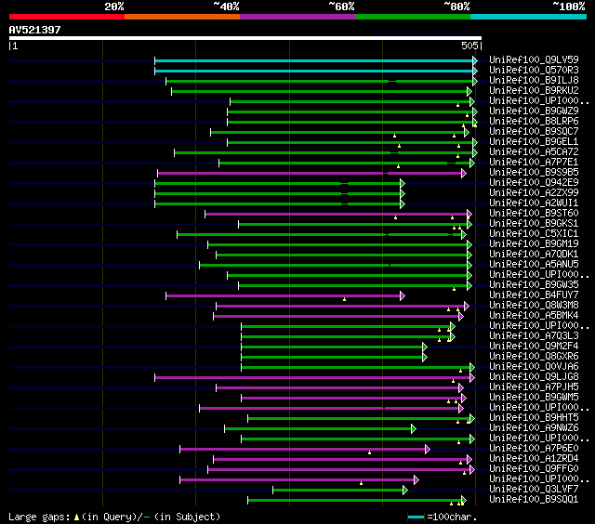Image resolution: width=595 pixels, height=524 pixels.
Task: Click the UniRef100_B9GW35 label
Action: tap(534, 285)
